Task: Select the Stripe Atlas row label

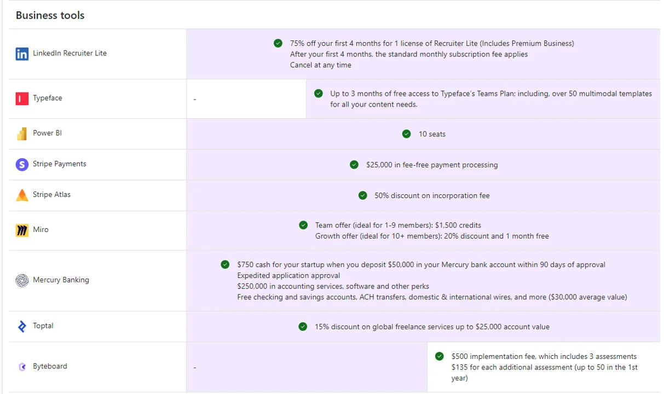Action: coord(51,194)
